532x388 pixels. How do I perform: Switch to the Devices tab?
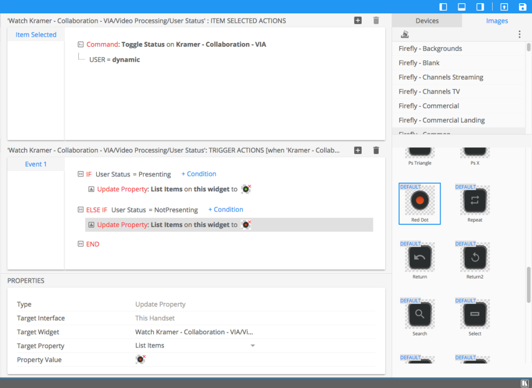click(x=427, y=21)
